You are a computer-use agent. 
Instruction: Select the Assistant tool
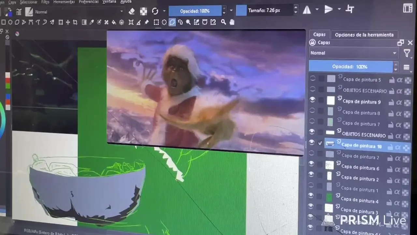131,22
